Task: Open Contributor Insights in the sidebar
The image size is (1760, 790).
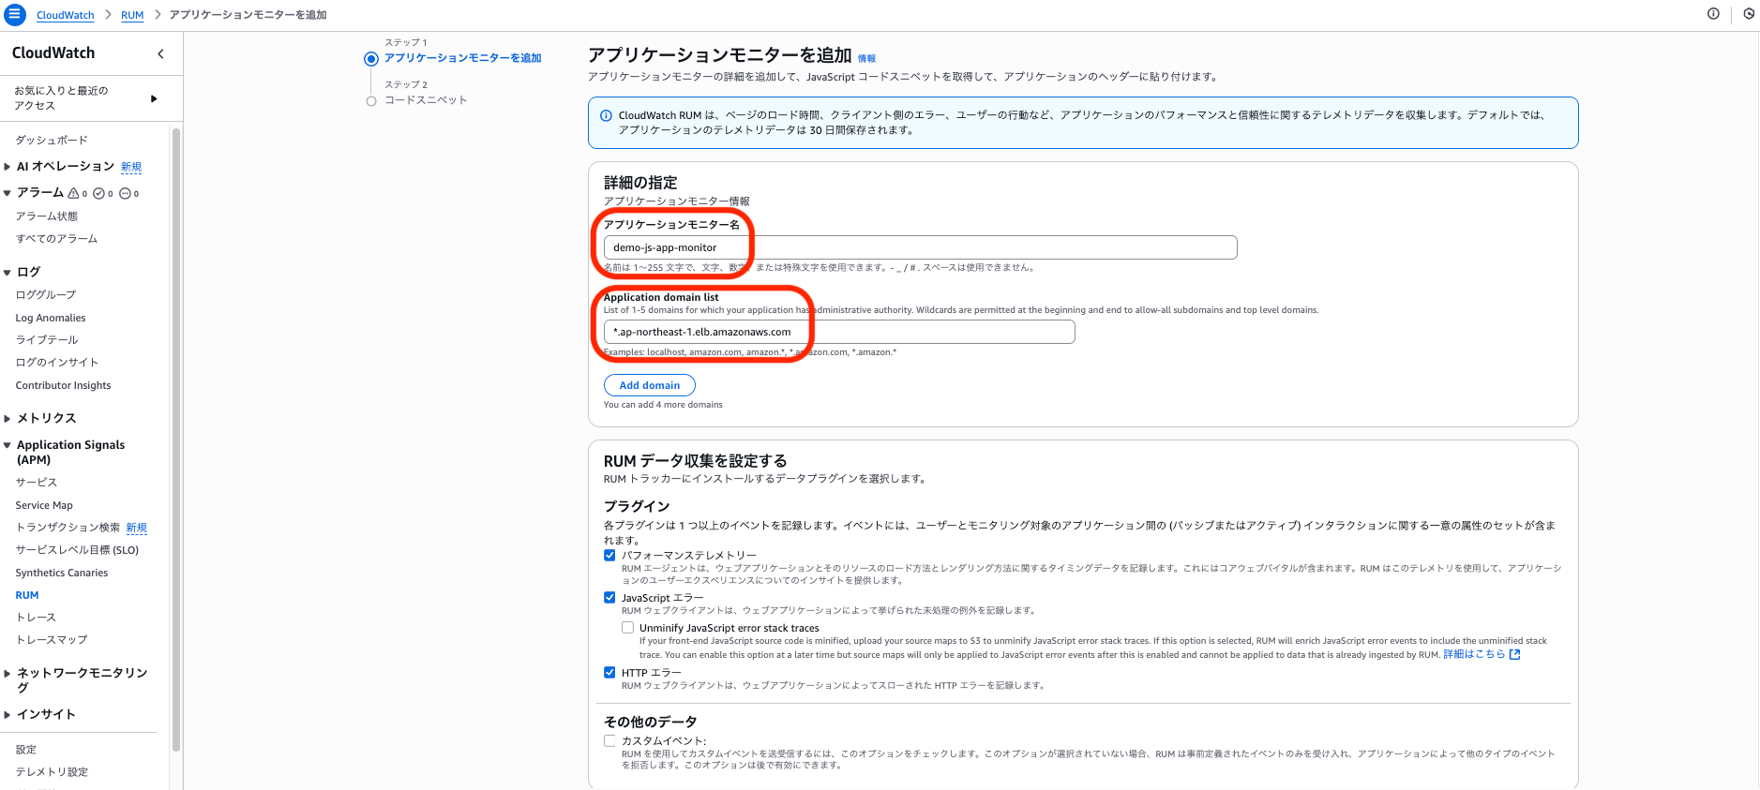Action: click(63, 385)
